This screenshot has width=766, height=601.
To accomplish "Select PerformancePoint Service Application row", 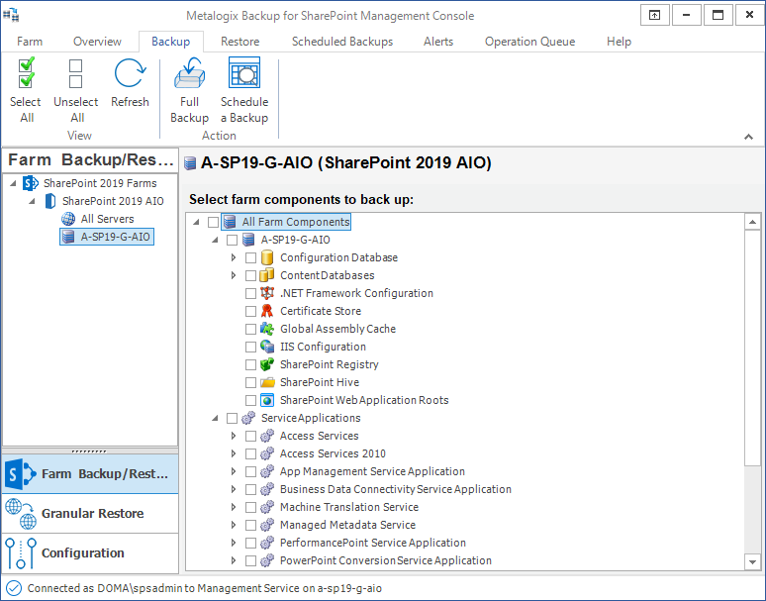I will point(373,543).
